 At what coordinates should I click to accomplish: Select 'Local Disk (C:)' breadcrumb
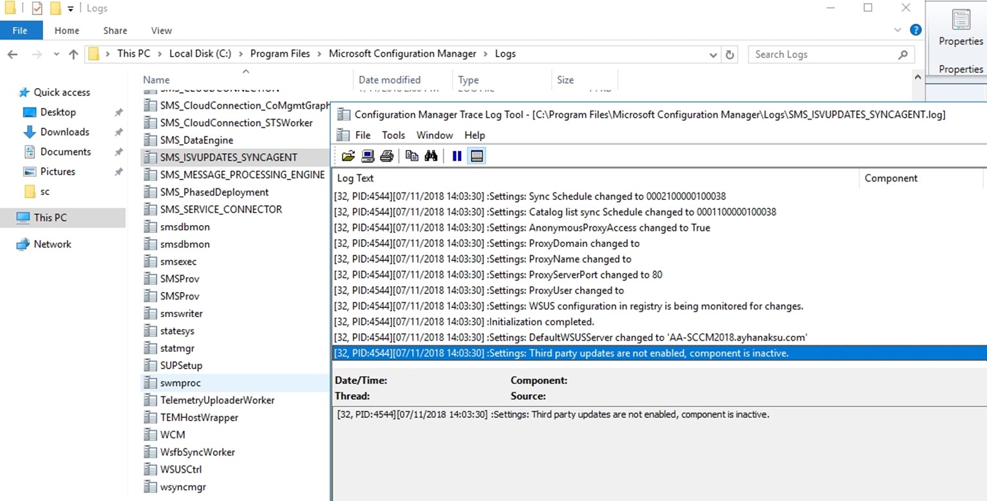pyautogui.click(x=200, y=54)
